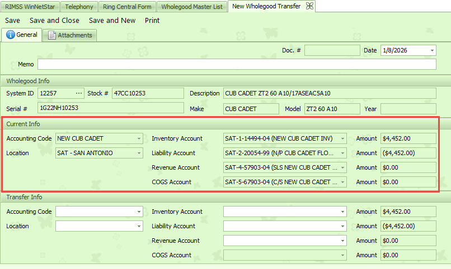Click the Model field ZT2 60 A10

tap(332, 109)
